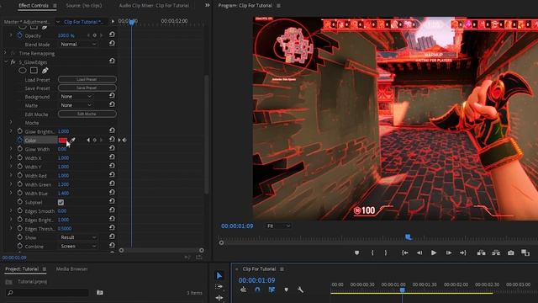Open the red Color swatch picker
538x303 pixels.
63,141
